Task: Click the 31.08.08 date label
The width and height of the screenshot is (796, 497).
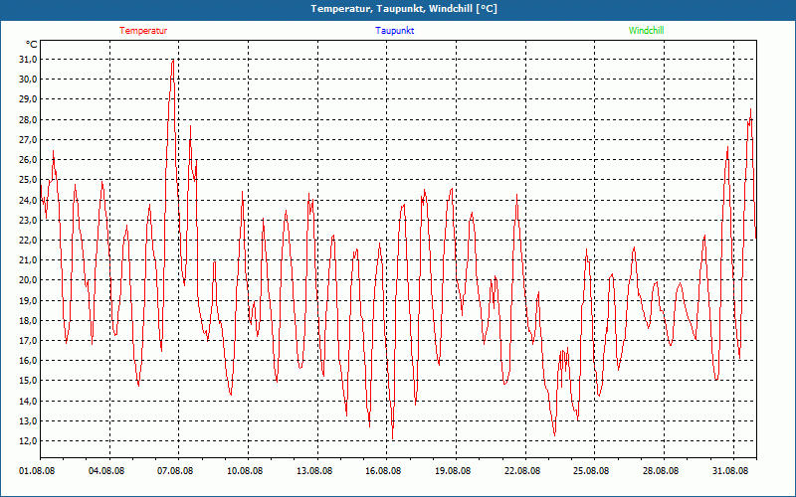Action: [x=729, y=471]
